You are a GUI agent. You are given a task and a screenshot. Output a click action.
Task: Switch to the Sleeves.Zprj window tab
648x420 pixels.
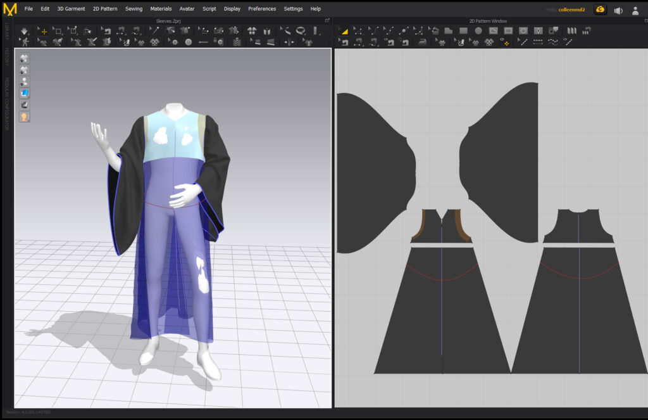pyautogui.click(x=169, y=21)
